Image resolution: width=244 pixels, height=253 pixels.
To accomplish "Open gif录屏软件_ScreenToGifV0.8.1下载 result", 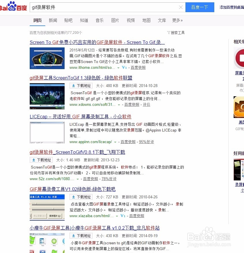I will (77, 152).
